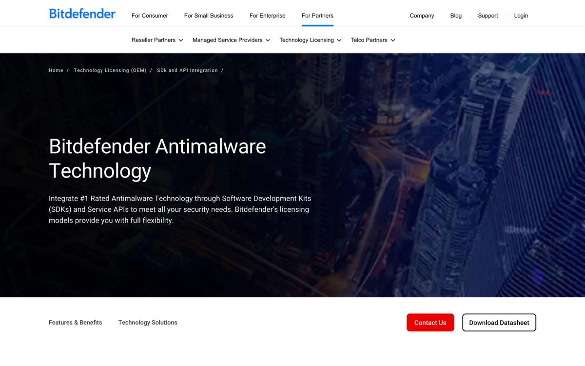Open the For Enterprise menu

coord(267,16)
